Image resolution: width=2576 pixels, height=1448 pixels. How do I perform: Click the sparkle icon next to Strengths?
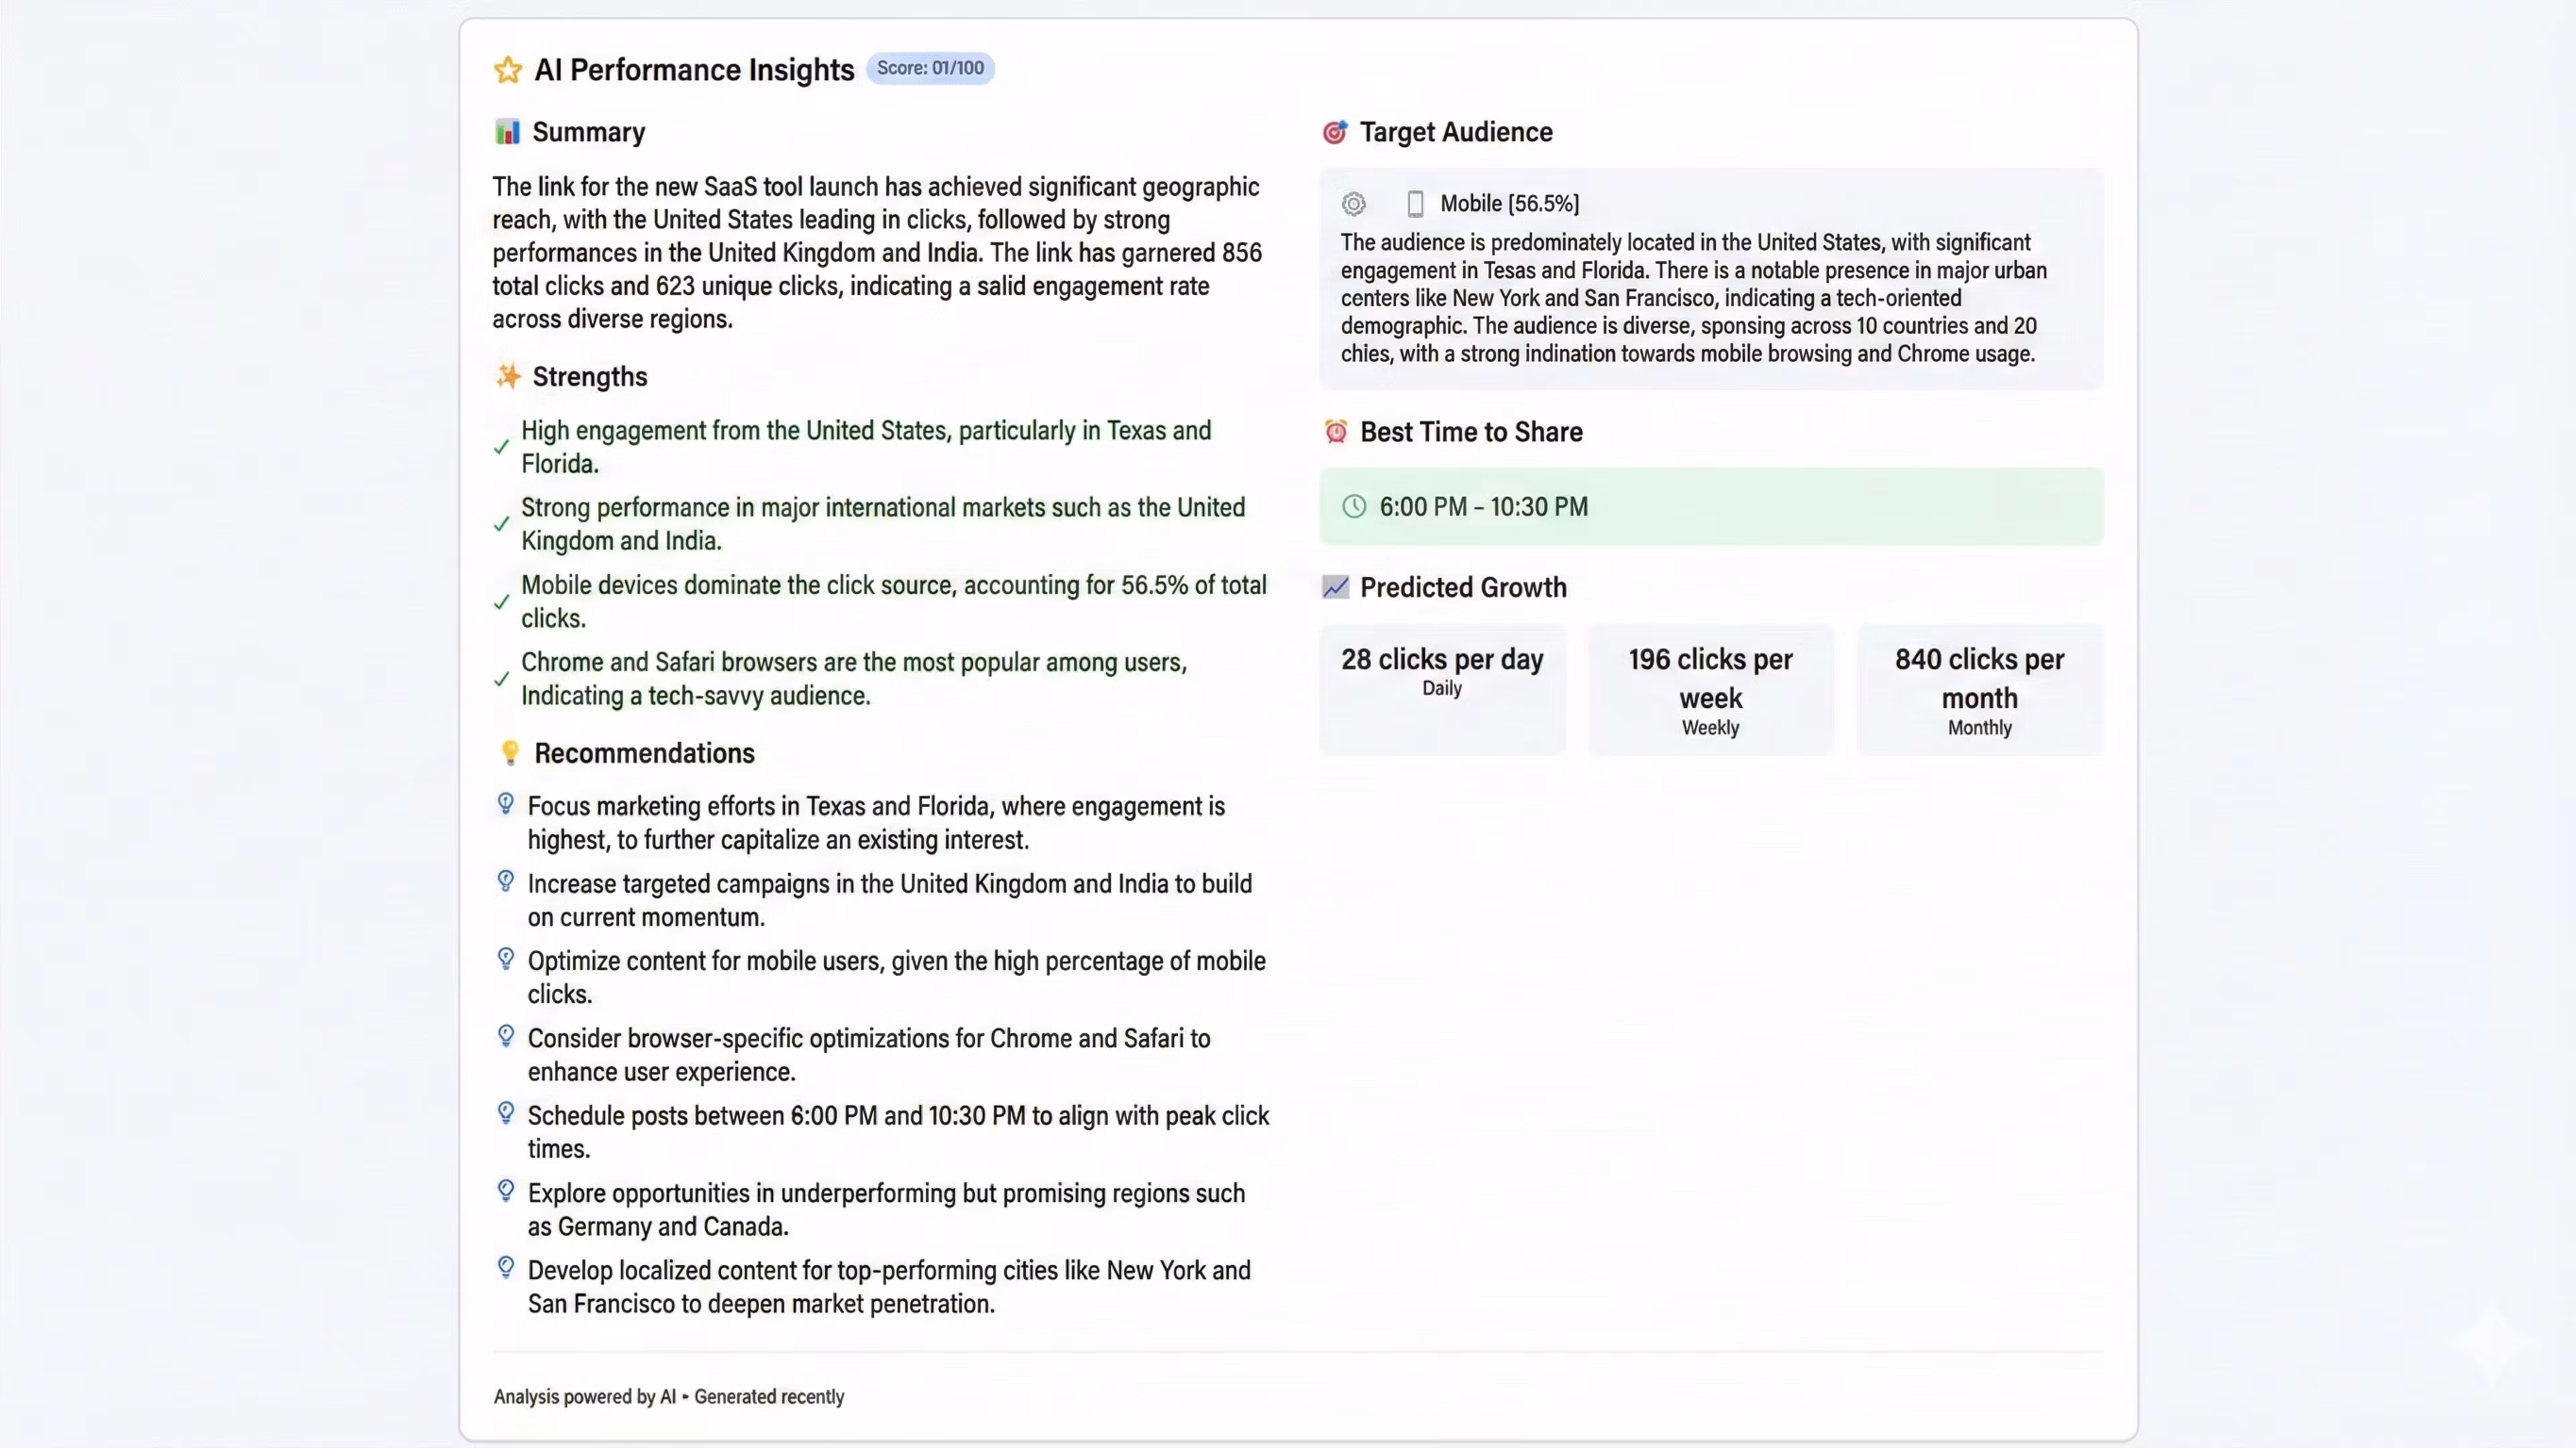[508, 377]
